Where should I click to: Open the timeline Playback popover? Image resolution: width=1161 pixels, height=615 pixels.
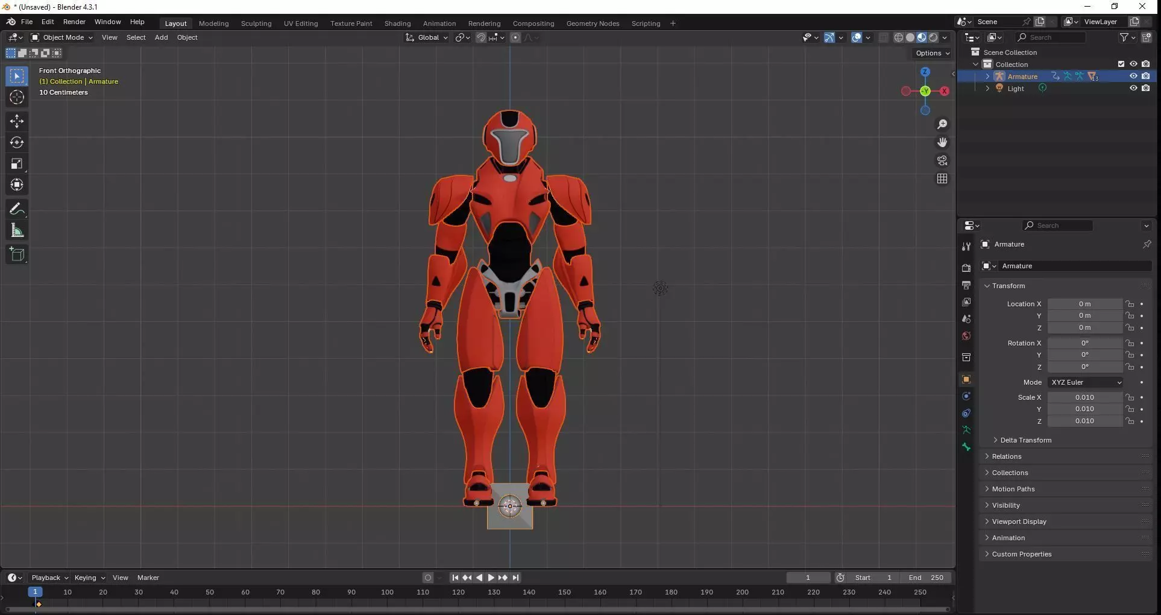click(49, 578)
